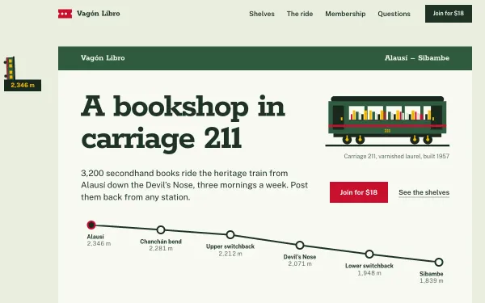Click the red ticket logo icon
This screenshot has width=485, height=303.
[x=65, y=14]
